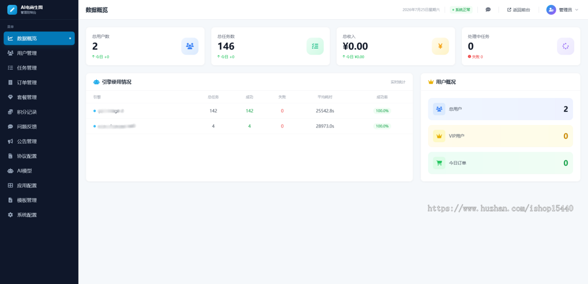This screenshot has width=588, height=284.
Task: Select the 总用户 row in 用户概况
Action: coord(500,109)
